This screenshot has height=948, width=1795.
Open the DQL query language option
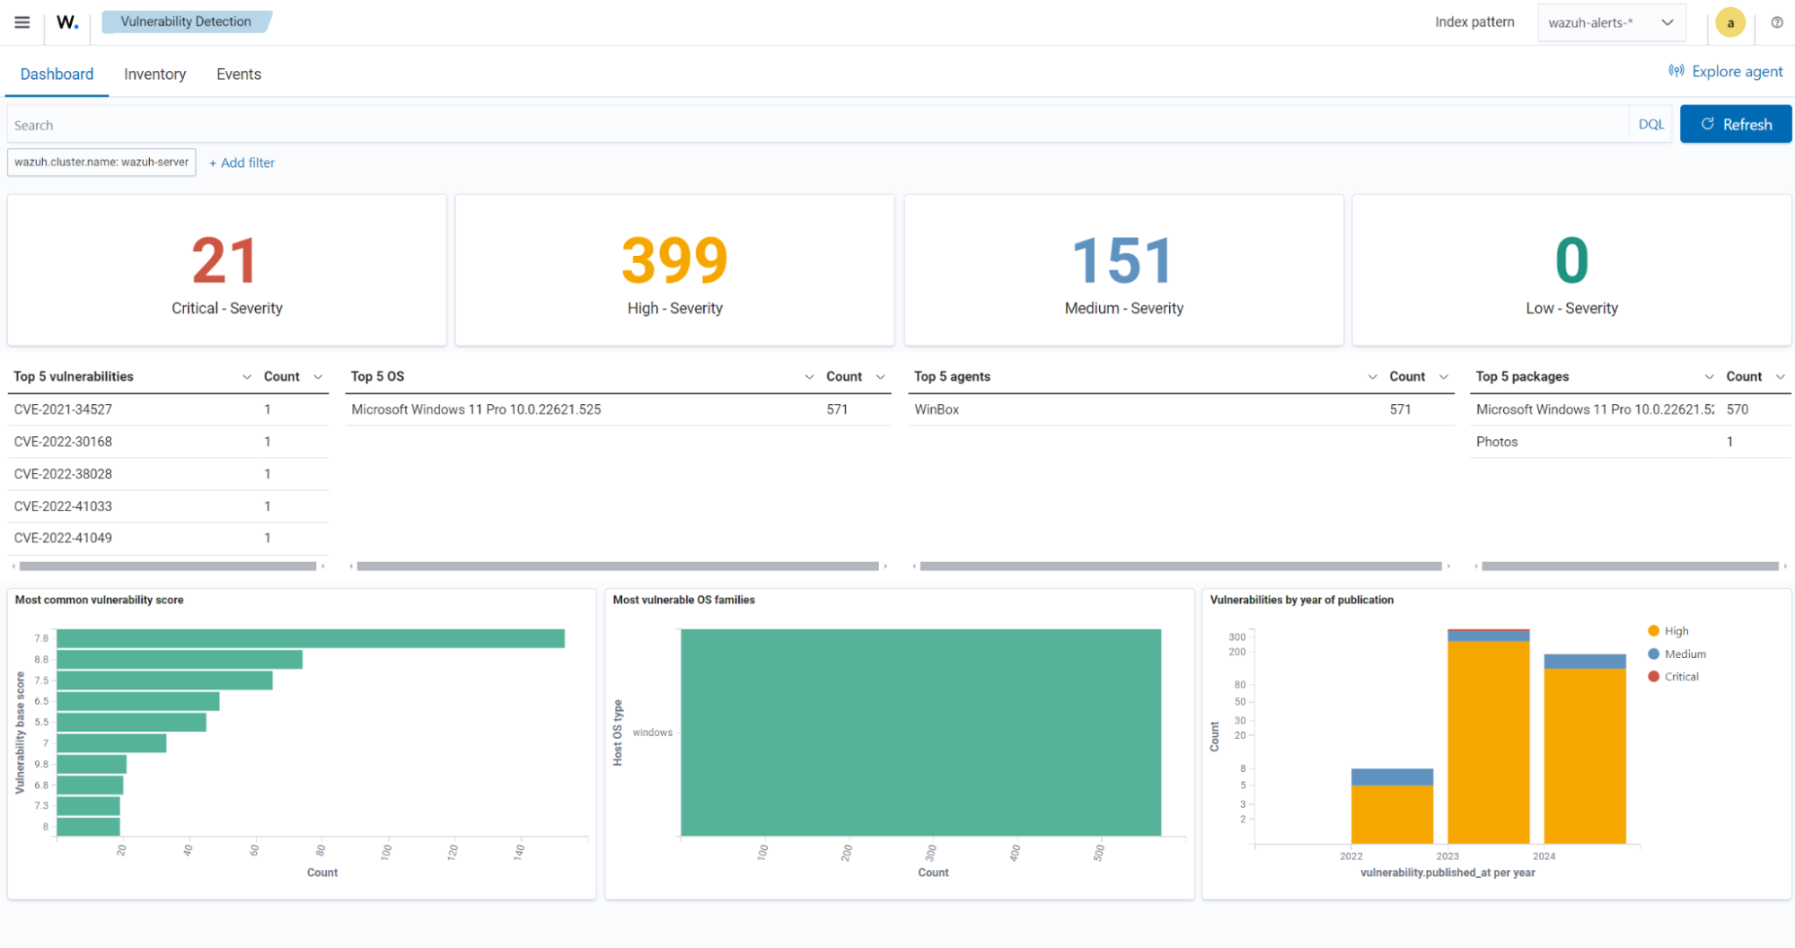(x=1650, y=124)
